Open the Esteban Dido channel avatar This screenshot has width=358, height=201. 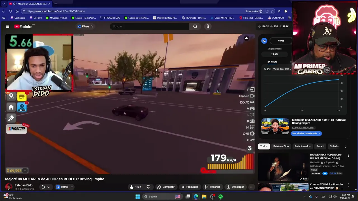[9, 187]
